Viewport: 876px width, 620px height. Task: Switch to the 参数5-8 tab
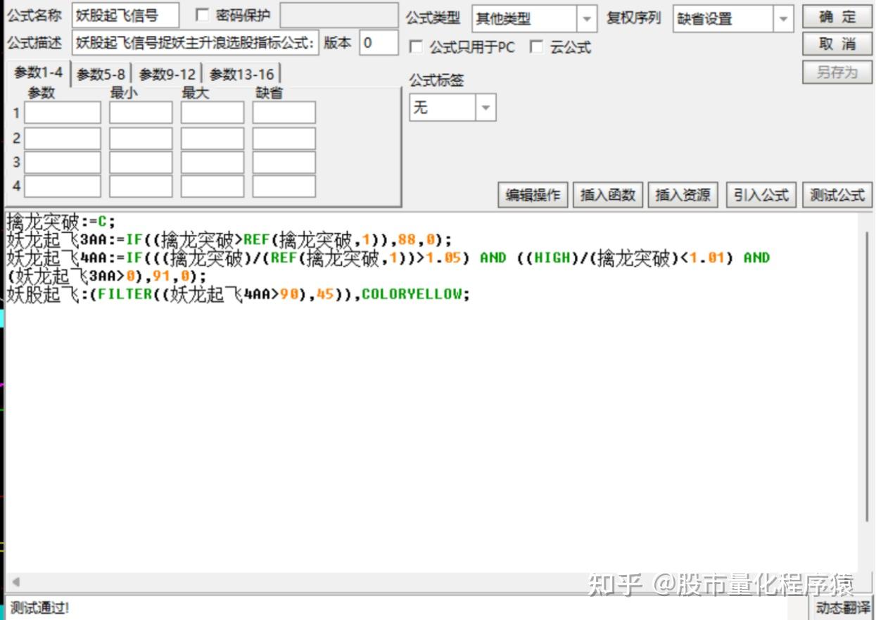[x=101, y=74]
